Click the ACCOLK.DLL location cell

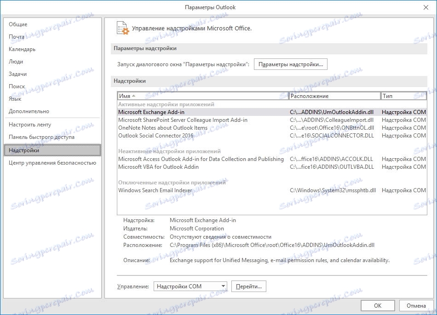coord(331,159)
